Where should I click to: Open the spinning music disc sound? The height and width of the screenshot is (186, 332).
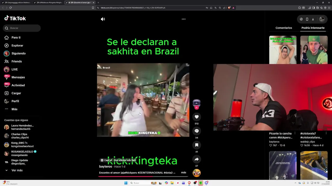197,173
